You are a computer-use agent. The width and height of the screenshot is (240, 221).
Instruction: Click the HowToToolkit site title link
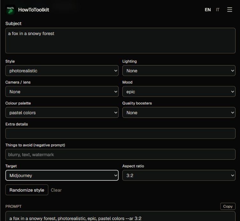click(x=34, y=10)
